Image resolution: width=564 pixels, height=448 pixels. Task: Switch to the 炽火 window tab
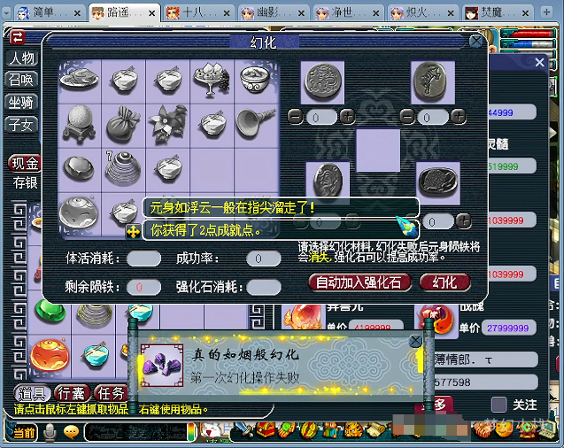pos(422,13)
